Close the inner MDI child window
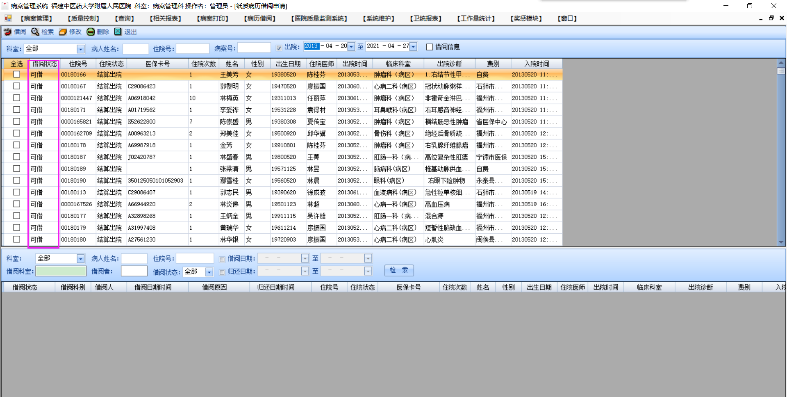The image size is (787, 397). (782, 18)
